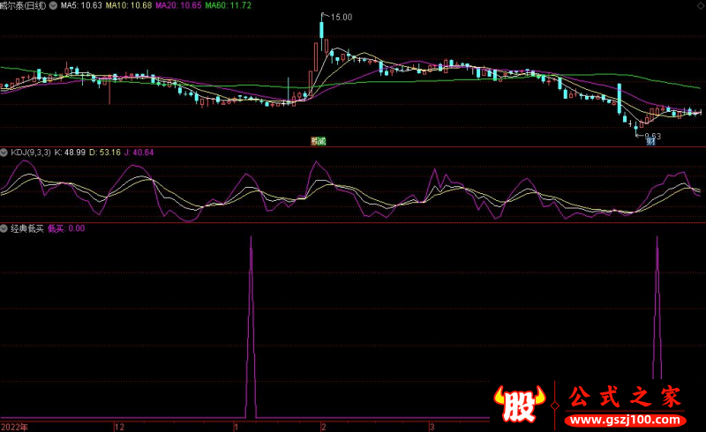Click the 2022年 label on time axis
This screenshot has width=706, height=432.
(x=14, y=426)
